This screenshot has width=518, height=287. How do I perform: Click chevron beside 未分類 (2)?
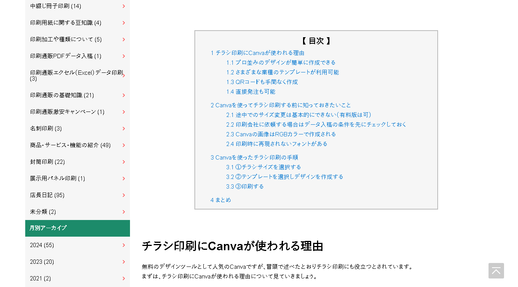click(124, 212)
